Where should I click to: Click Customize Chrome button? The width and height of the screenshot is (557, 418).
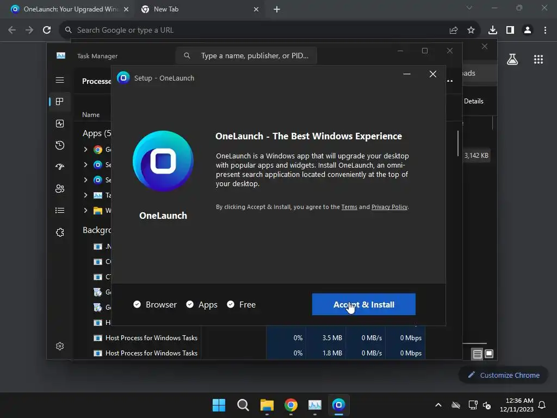[x=503, y=375]
